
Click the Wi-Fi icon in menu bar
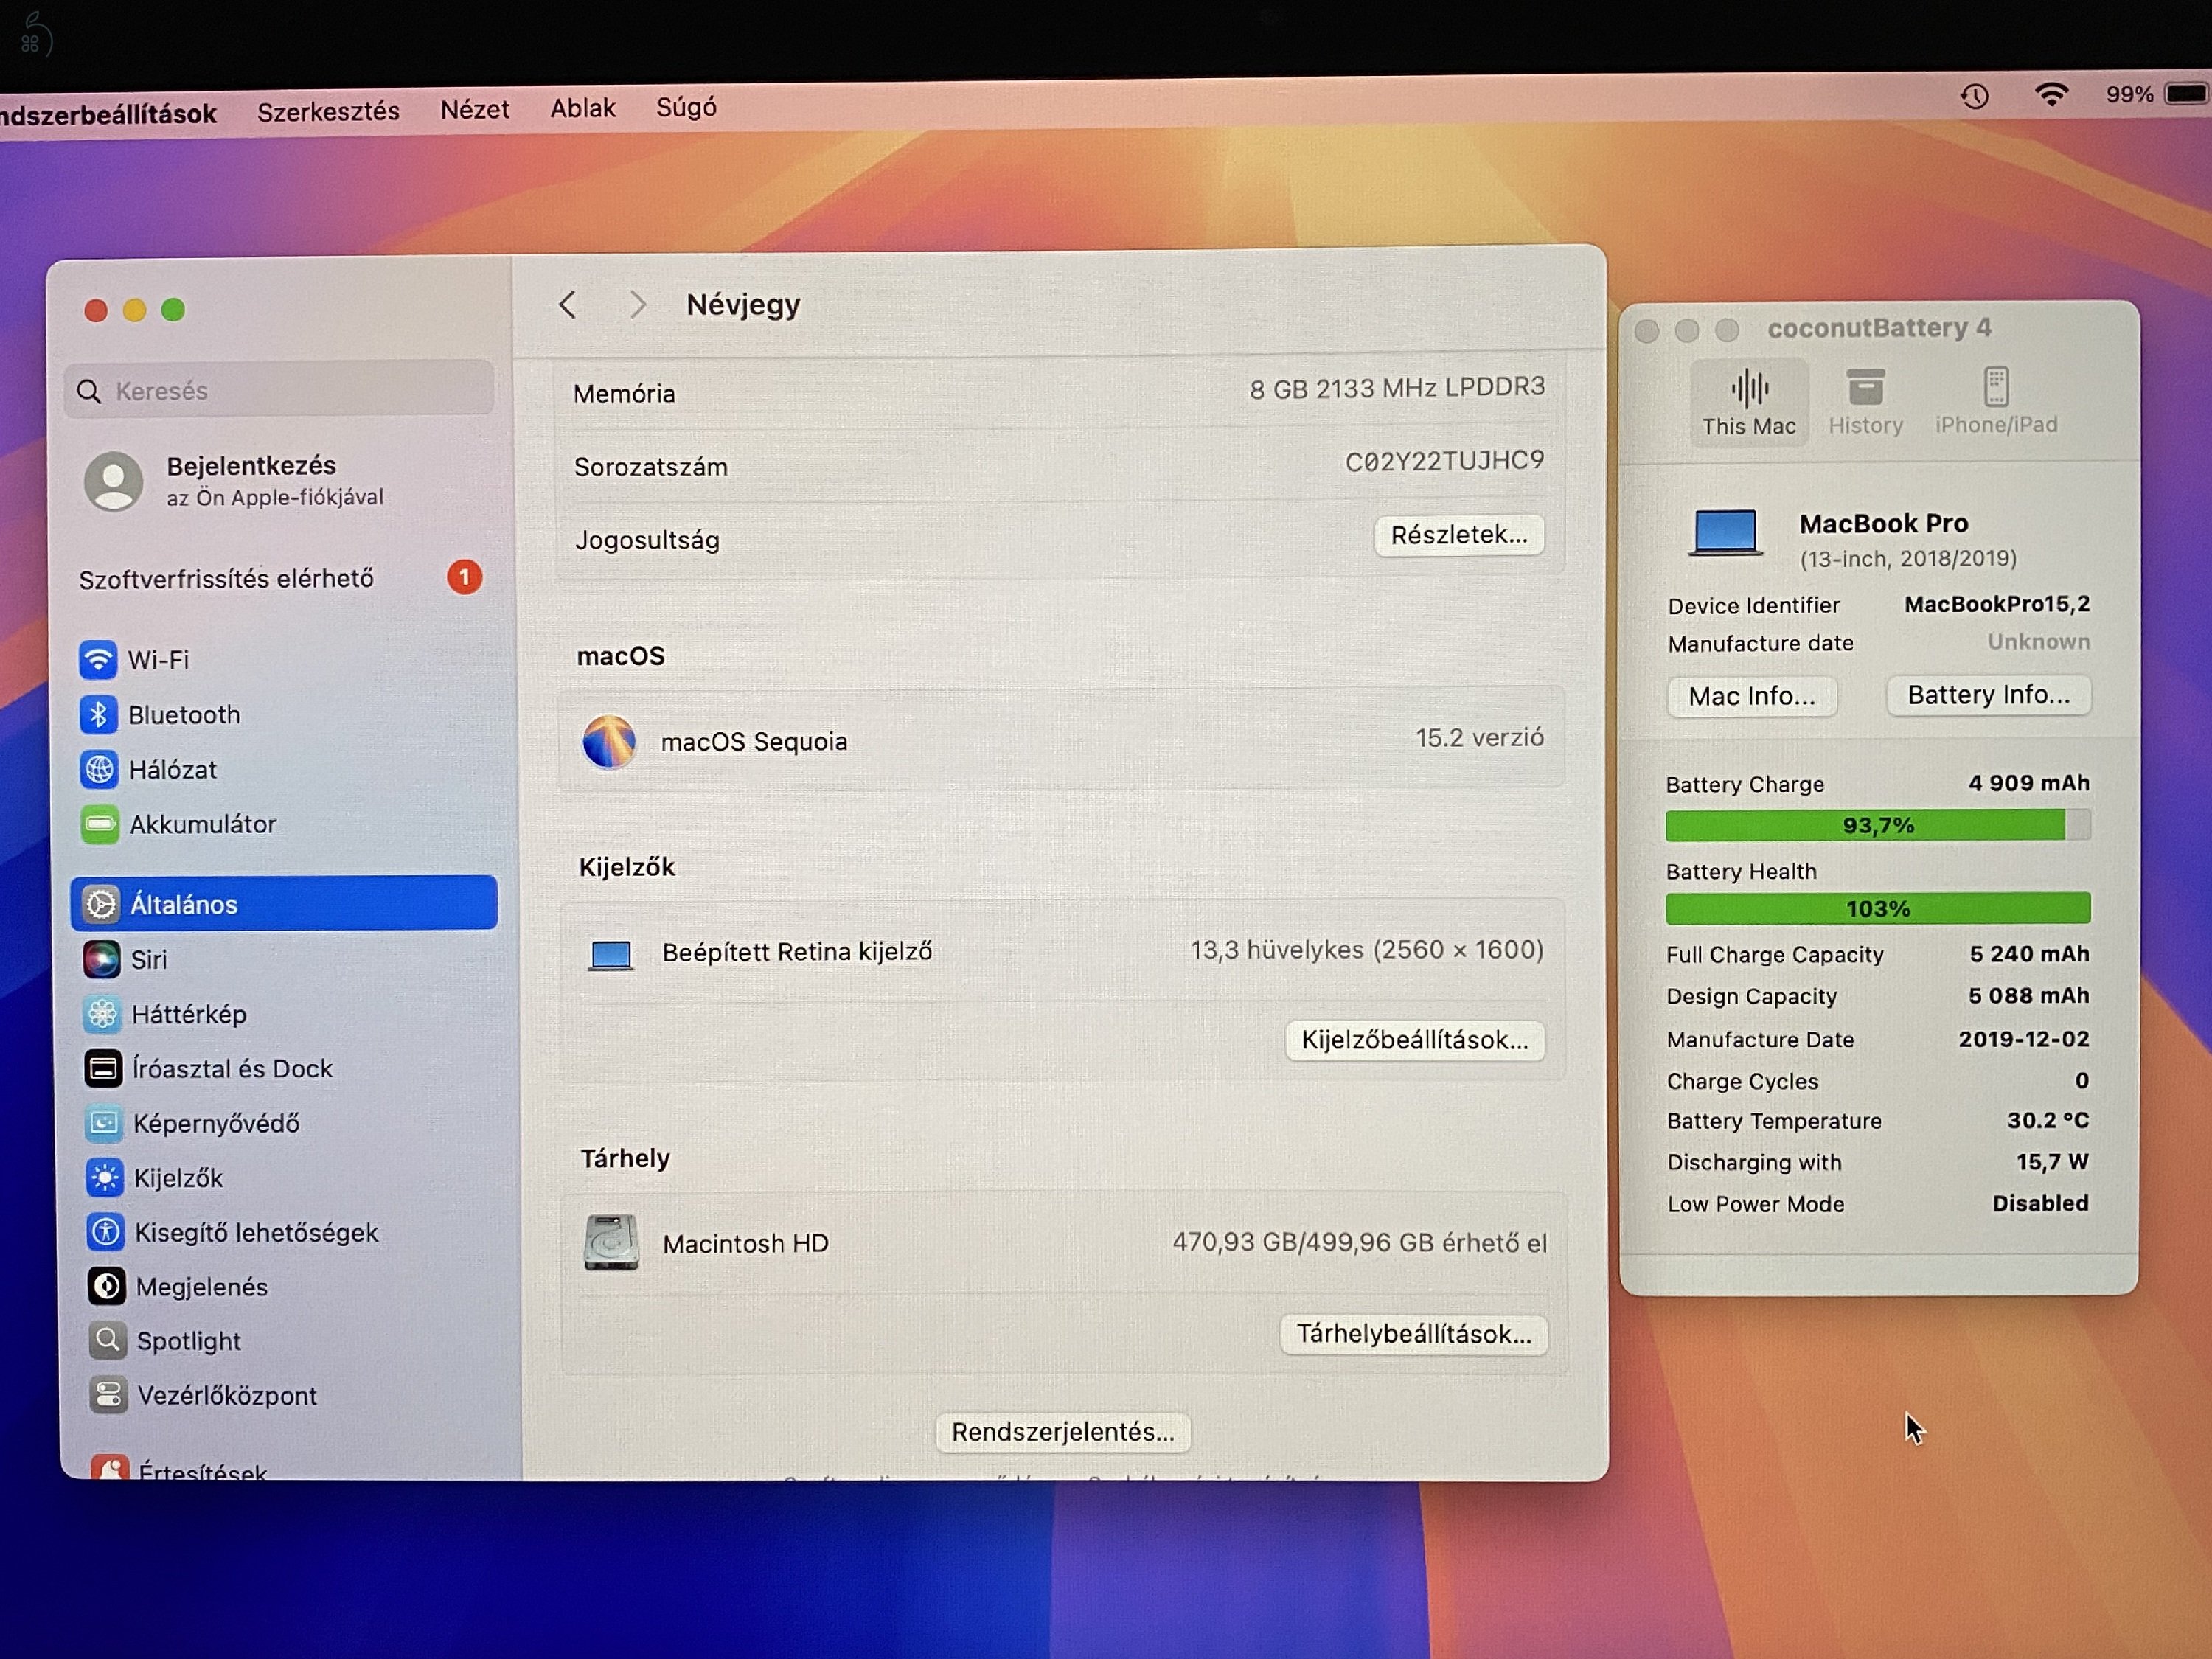click(2051, 95)
